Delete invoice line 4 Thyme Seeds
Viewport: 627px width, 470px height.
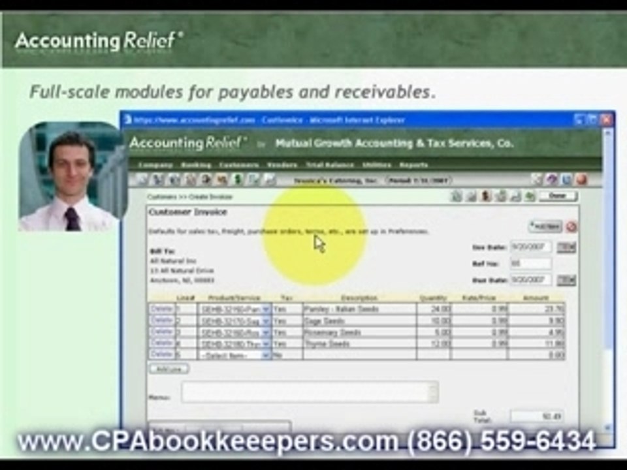162,343
